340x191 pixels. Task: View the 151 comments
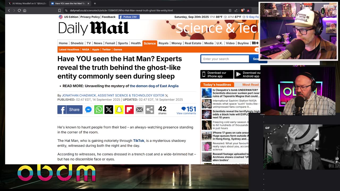click(x=186, y=110)
